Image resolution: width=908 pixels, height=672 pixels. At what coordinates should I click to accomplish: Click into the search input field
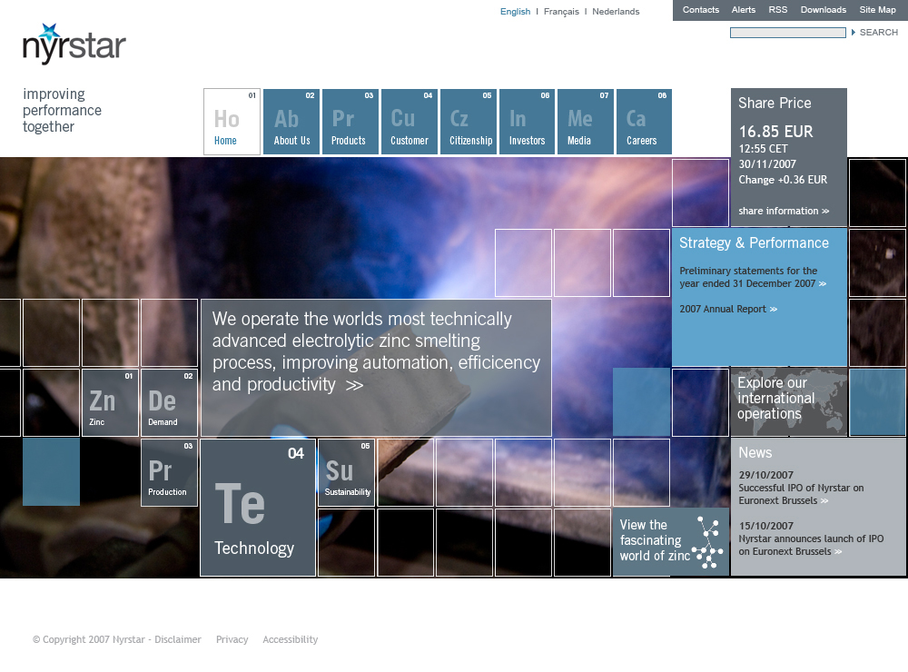pos(787,33)
